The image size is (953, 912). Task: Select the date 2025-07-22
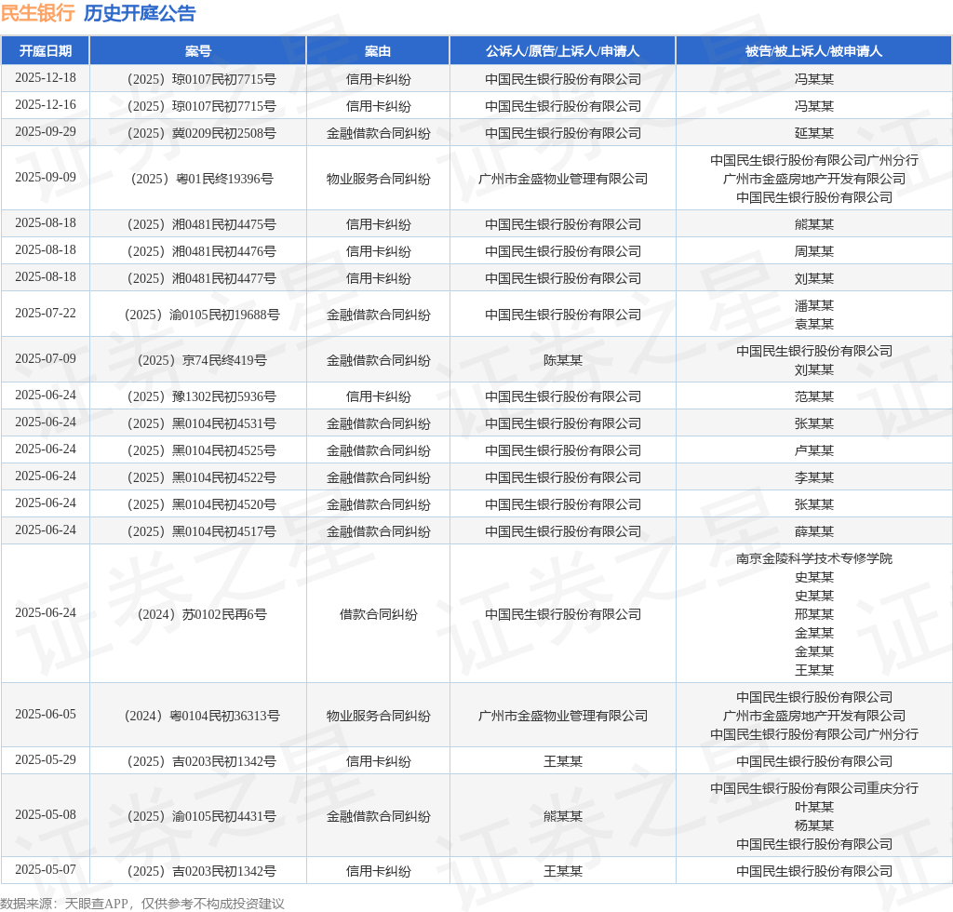click(x=46, y=313)
